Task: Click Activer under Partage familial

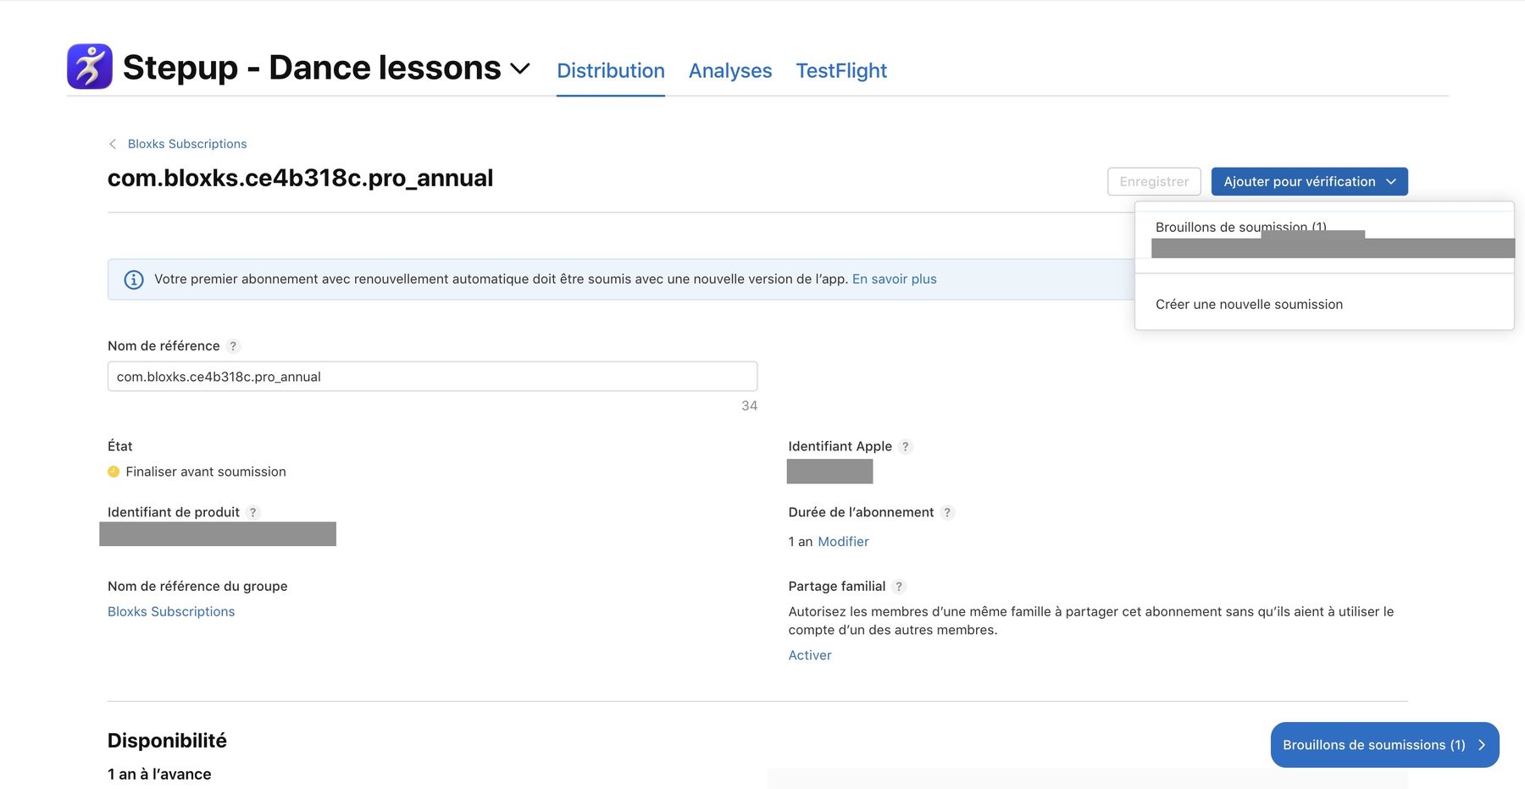Action: 810,655
